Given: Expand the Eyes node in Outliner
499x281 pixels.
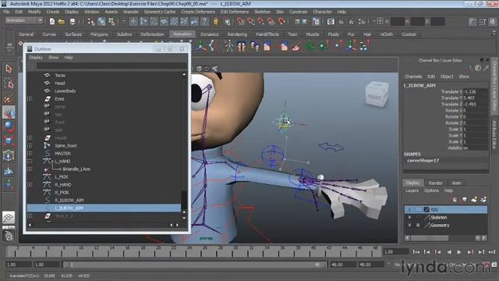Looking at the screenshot, I should pos(30,99).
